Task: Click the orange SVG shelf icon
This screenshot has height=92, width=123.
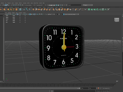Action: point(16,9)
